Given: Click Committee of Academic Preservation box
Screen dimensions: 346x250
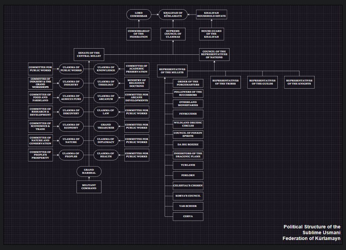Looking at the screenshot, I should (137, 69).
